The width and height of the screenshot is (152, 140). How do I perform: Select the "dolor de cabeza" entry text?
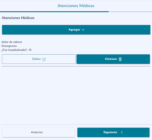12,42
